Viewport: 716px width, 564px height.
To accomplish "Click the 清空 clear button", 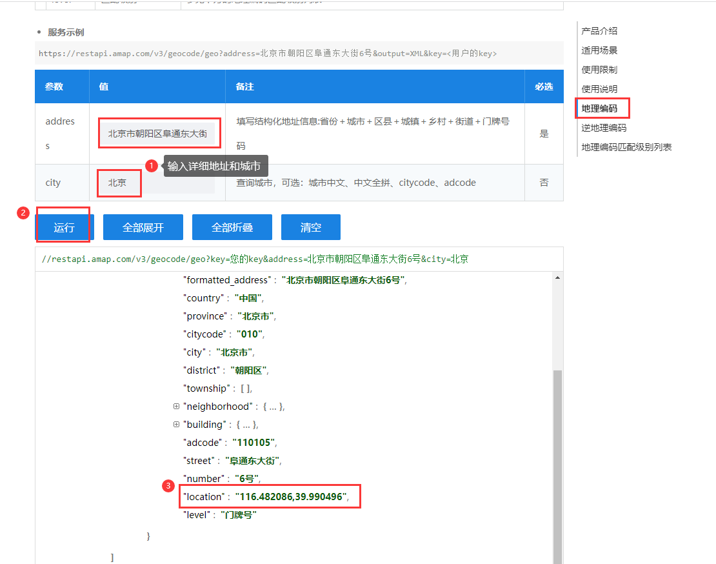I will (310, 227).
